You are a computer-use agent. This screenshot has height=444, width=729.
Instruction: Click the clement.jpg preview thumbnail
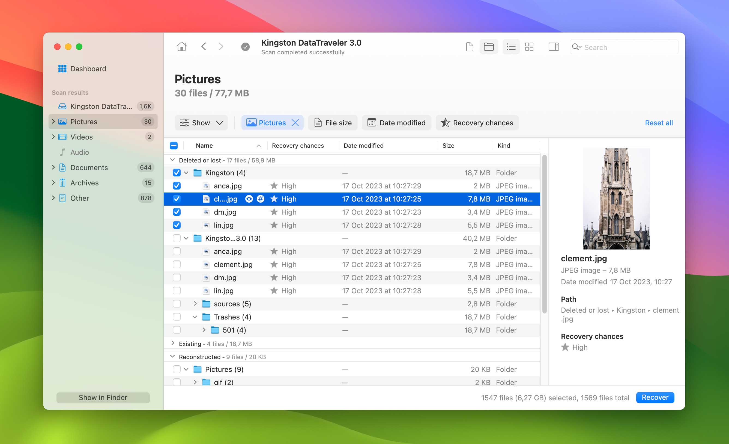pos(616,199)
